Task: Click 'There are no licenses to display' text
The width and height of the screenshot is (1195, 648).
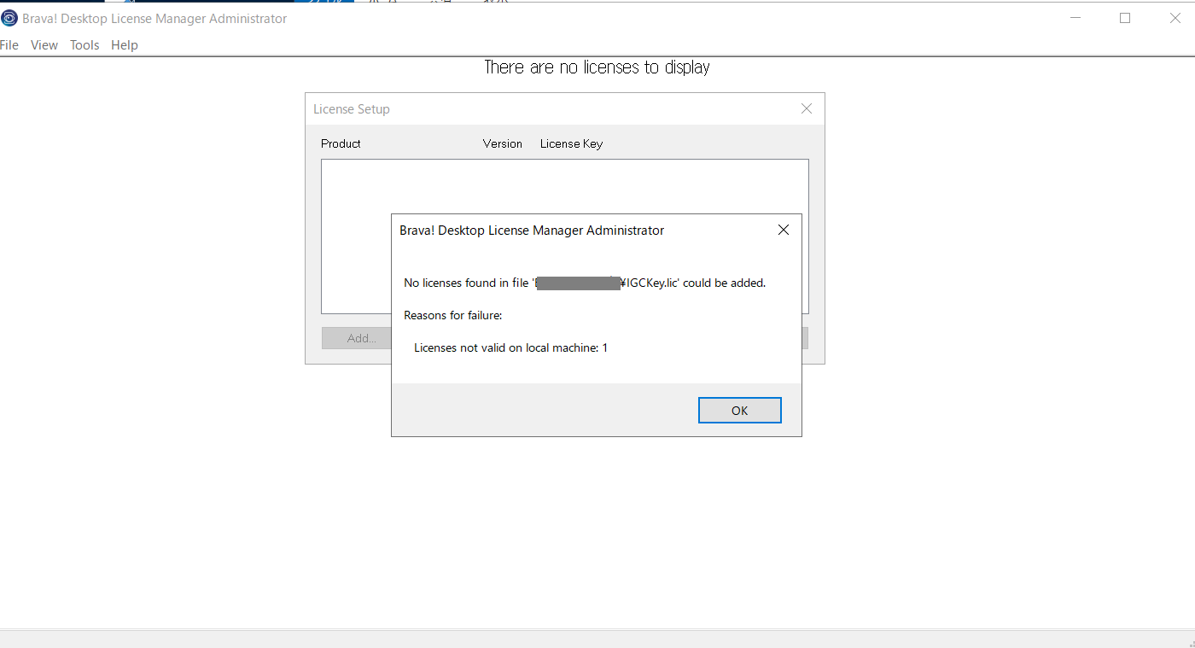Action: point(597,67)
